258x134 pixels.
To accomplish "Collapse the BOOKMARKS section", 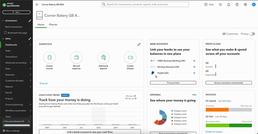I will [x=3, y=21].
